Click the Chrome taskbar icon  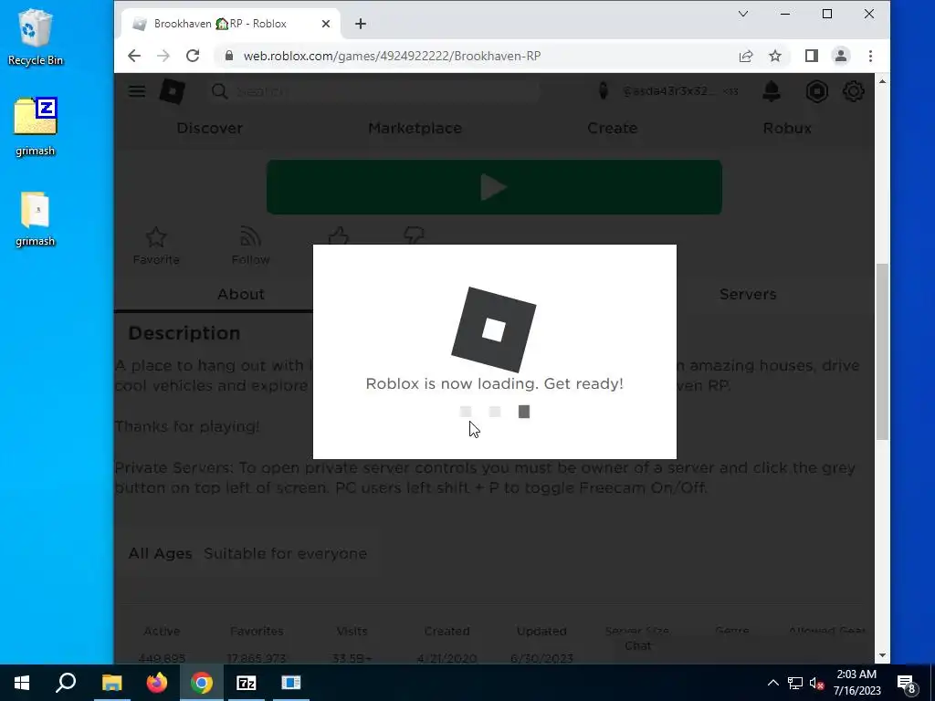[202, 683]
